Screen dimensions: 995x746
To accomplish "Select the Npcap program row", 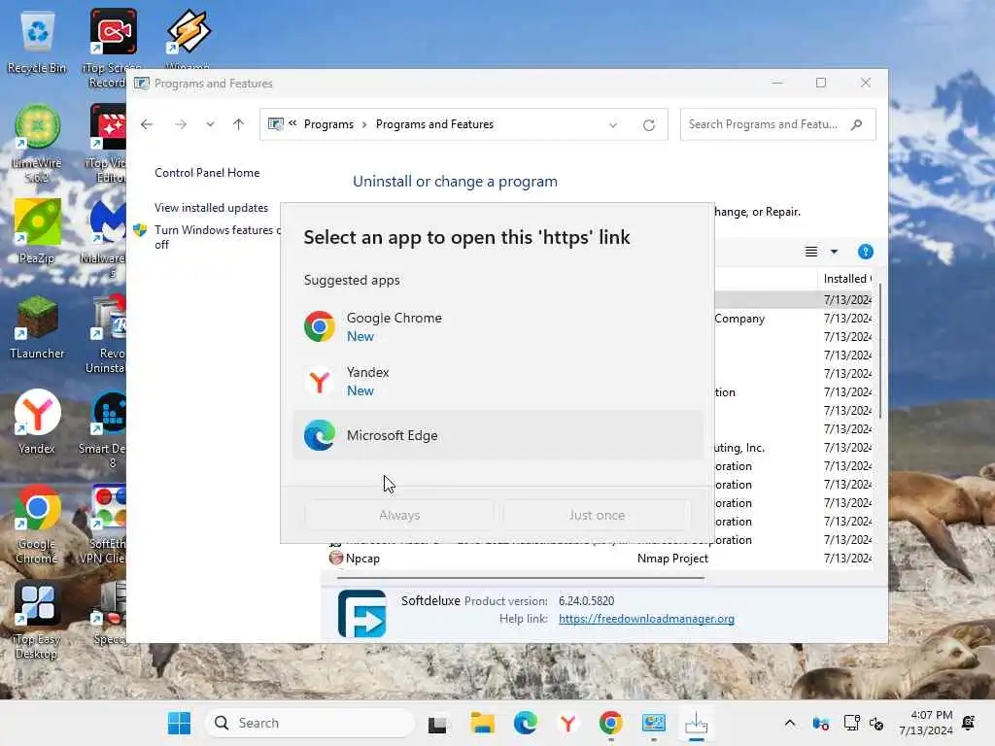I will click(x=600, y=559).
